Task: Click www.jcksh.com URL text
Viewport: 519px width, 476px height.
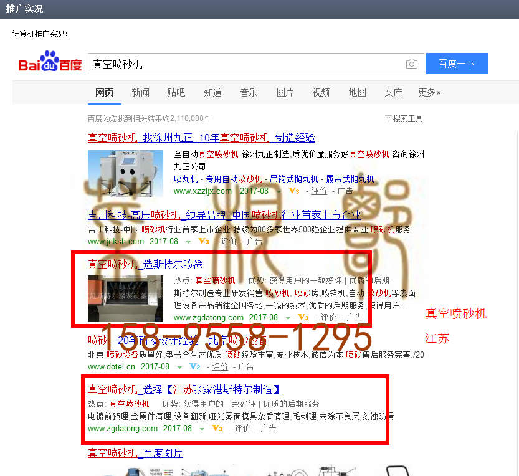Action: click(116, 241)
